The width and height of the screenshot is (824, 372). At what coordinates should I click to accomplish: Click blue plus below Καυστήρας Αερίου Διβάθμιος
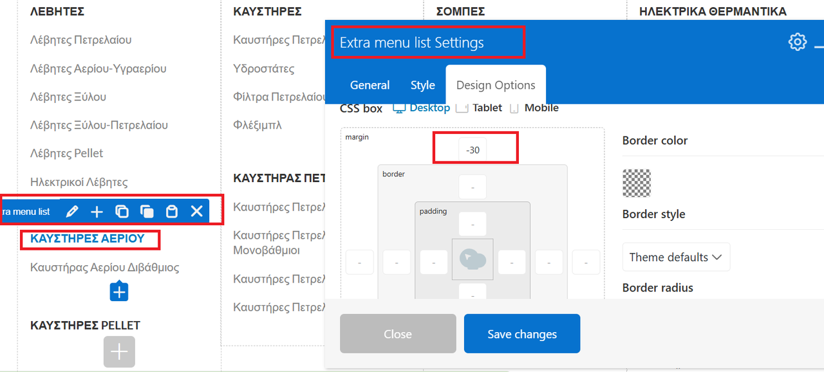tap(119, 292)
